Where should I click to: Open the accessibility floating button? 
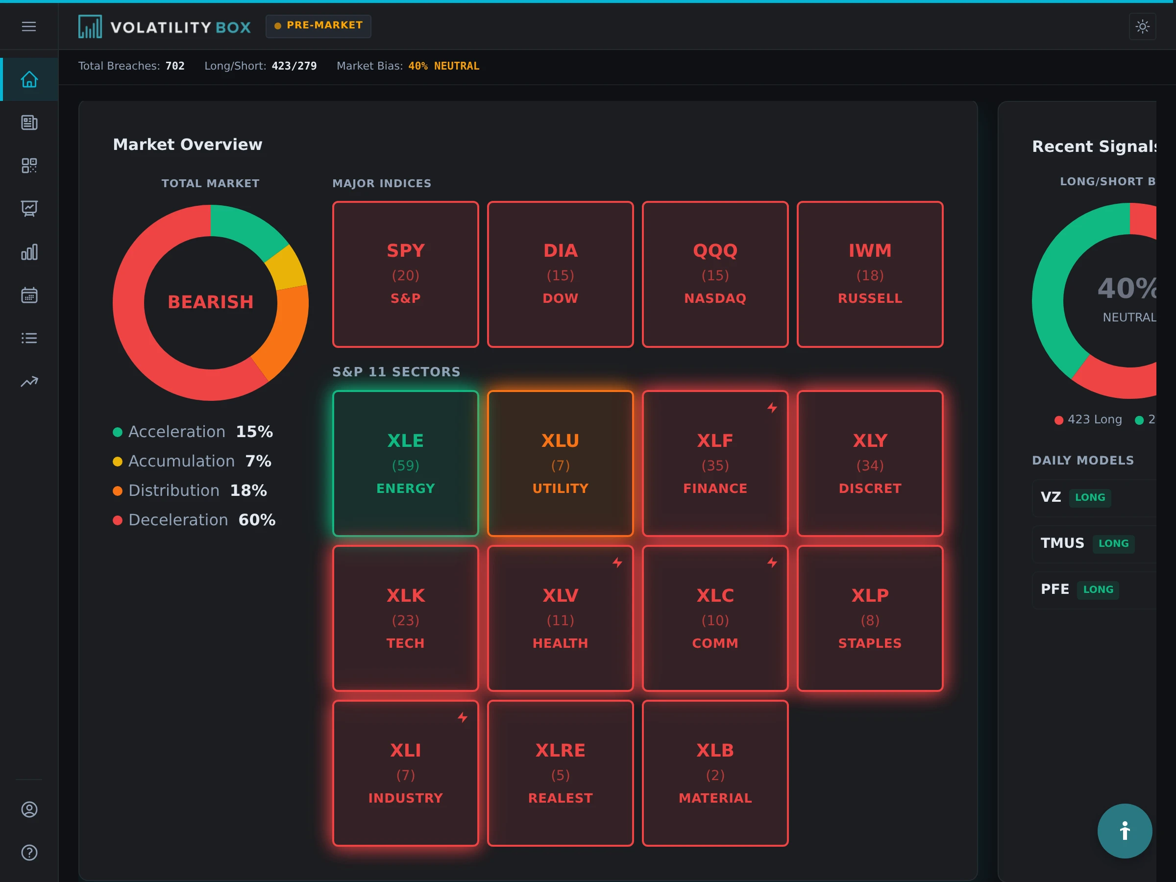(1125, 831)
